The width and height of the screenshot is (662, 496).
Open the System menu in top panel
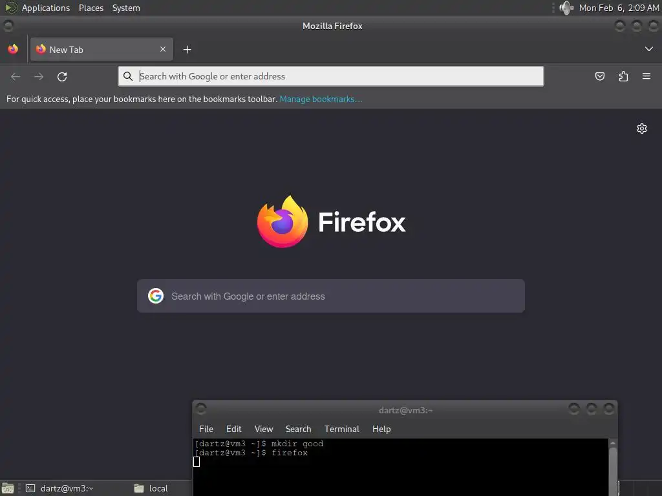click(x=126, y=8)
